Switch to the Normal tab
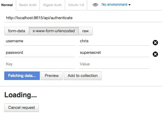The width and height of the screenshot is (162, 118). (x=7, y=5)
